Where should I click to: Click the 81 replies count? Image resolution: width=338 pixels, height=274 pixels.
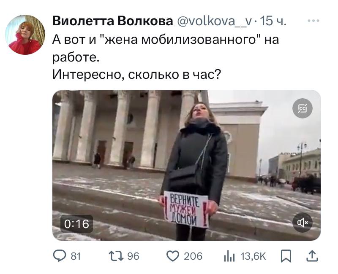(76, 256)
